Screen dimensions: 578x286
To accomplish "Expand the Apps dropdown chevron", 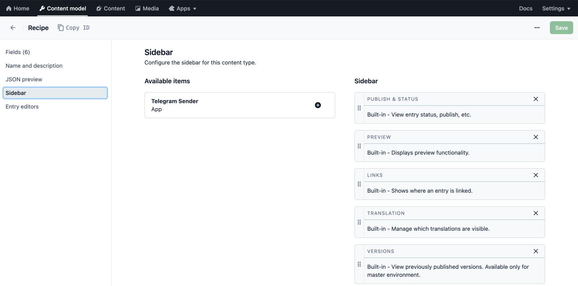I will point(195,8).
